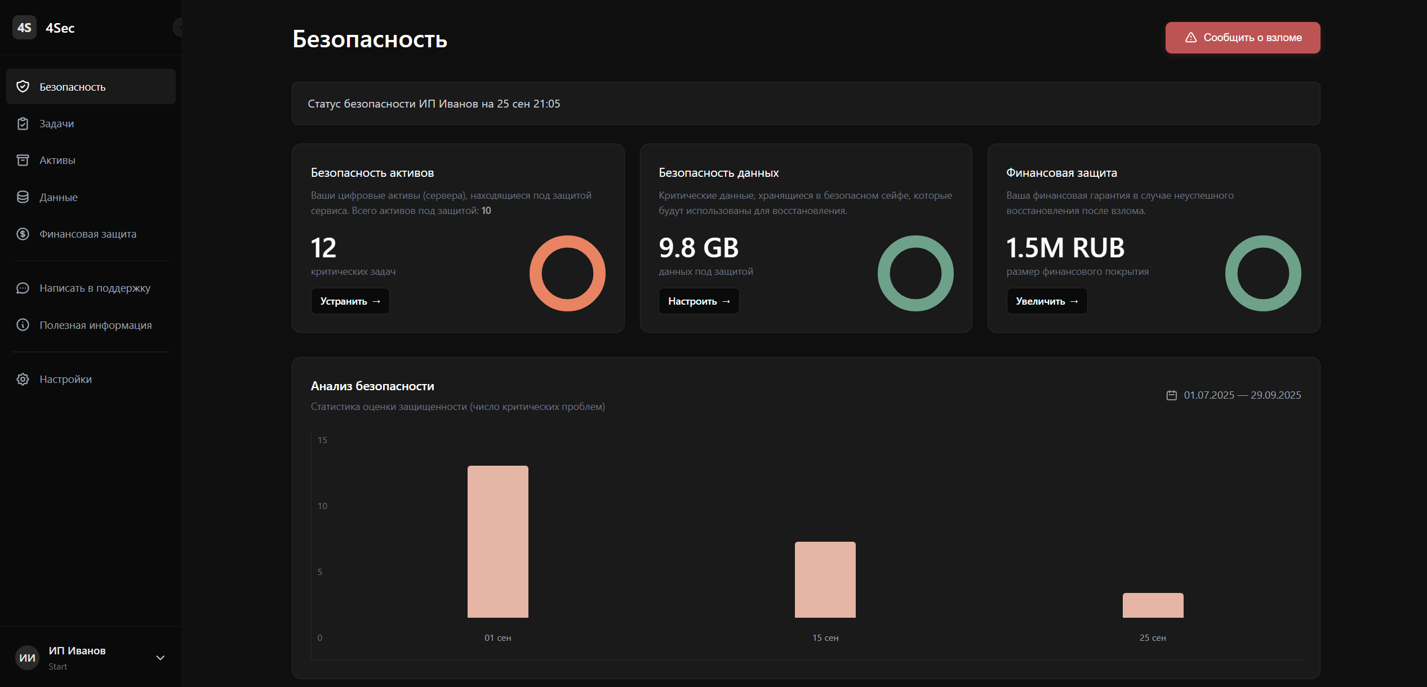Open support using the chat bubble icon
1427x687 pixels.
pyautogui.click(x=23, y=288)
